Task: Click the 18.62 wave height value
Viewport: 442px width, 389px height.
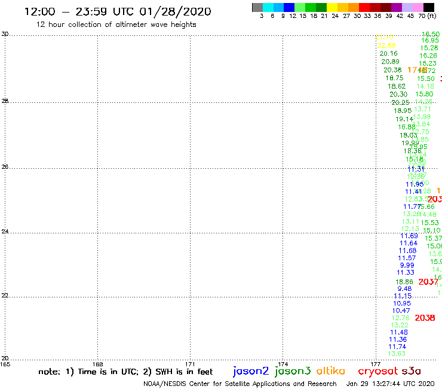Action: click(397, 86)
